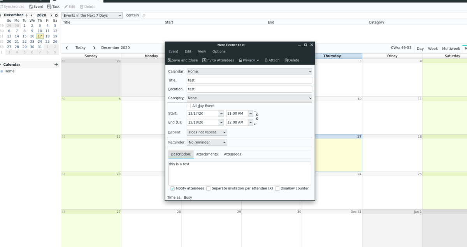Screen dimensions: 467x247
Task: Open the Options menu in the event window
Action: click(219, 51)
